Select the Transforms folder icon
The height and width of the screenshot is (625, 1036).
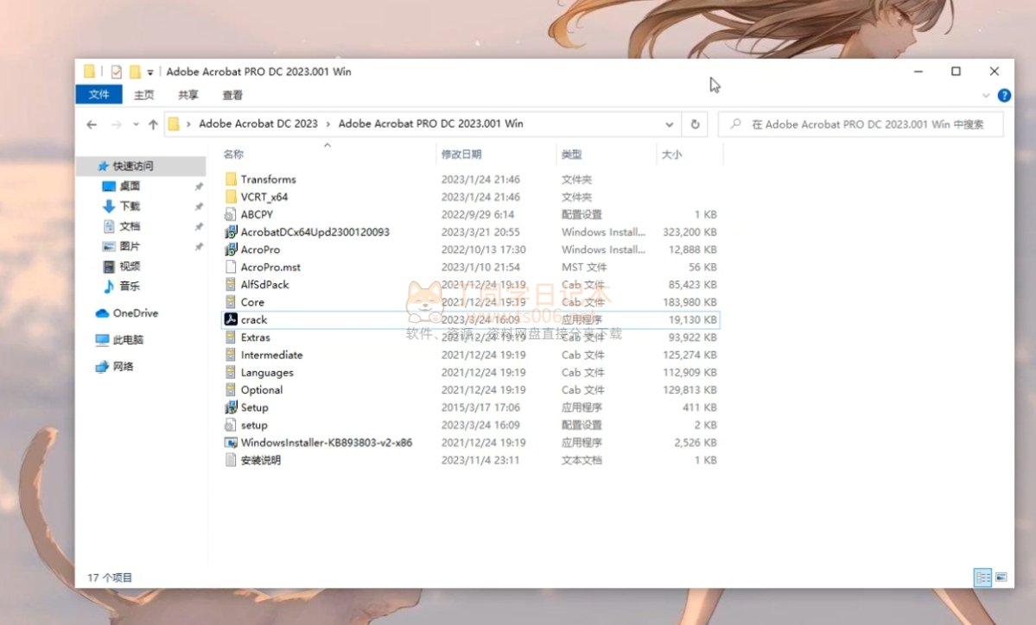click(x=231, y=180)
